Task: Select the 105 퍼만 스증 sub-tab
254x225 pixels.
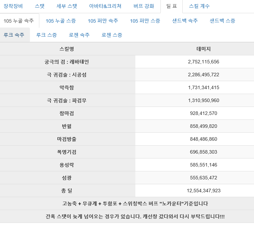Action: click(145, 21)
